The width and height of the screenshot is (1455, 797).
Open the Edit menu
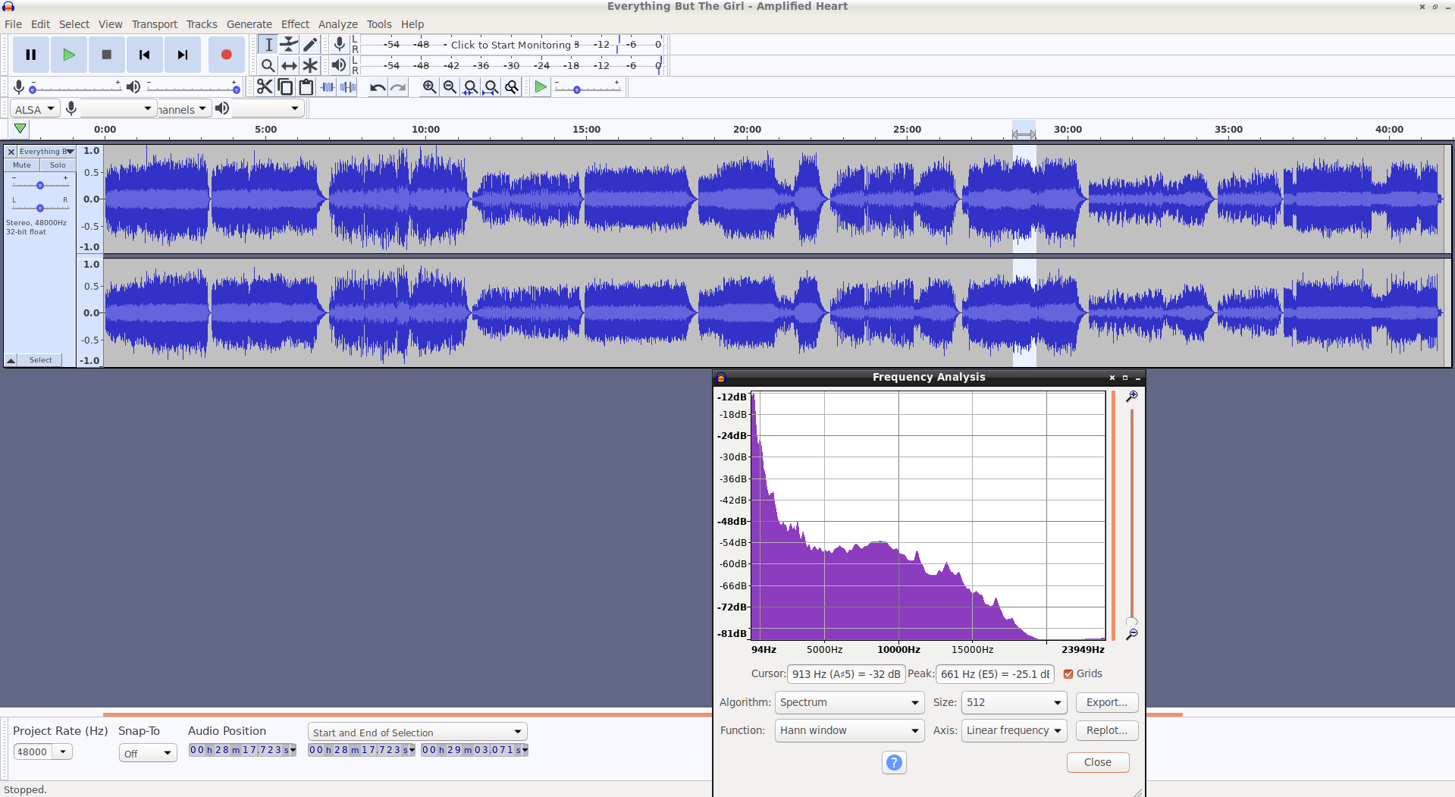click(x=40, y=24)
